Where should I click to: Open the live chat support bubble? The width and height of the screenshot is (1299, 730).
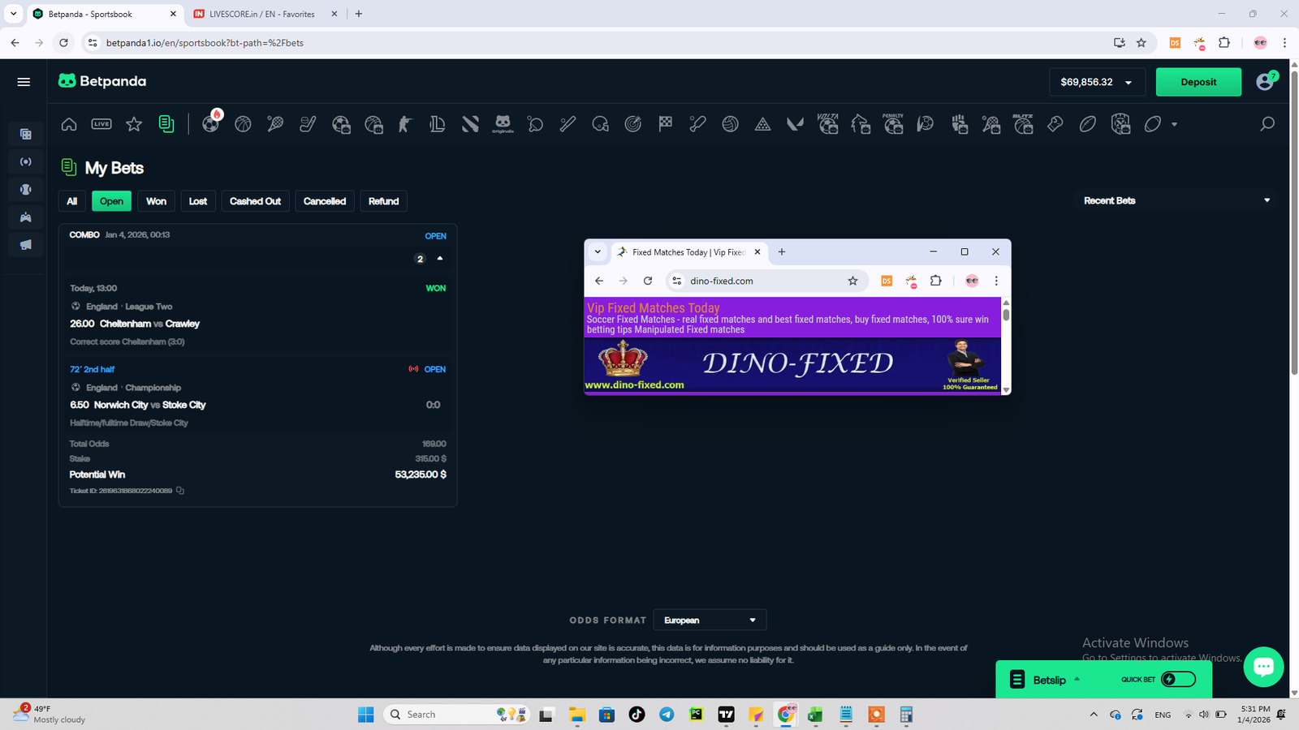point(1263,667)
